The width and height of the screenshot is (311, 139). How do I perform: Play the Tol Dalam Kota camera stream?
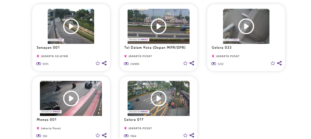158,26
